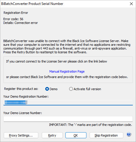Open Proxy Settings

(x=21, y=135)
